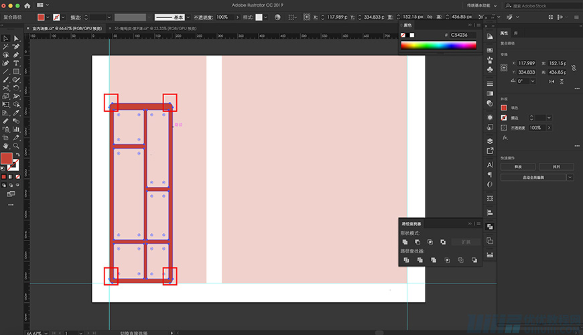Click the Divide icon in Pathfinder panel
The height and width of the screenshot is (335, 583).
(x=405, y=260)
